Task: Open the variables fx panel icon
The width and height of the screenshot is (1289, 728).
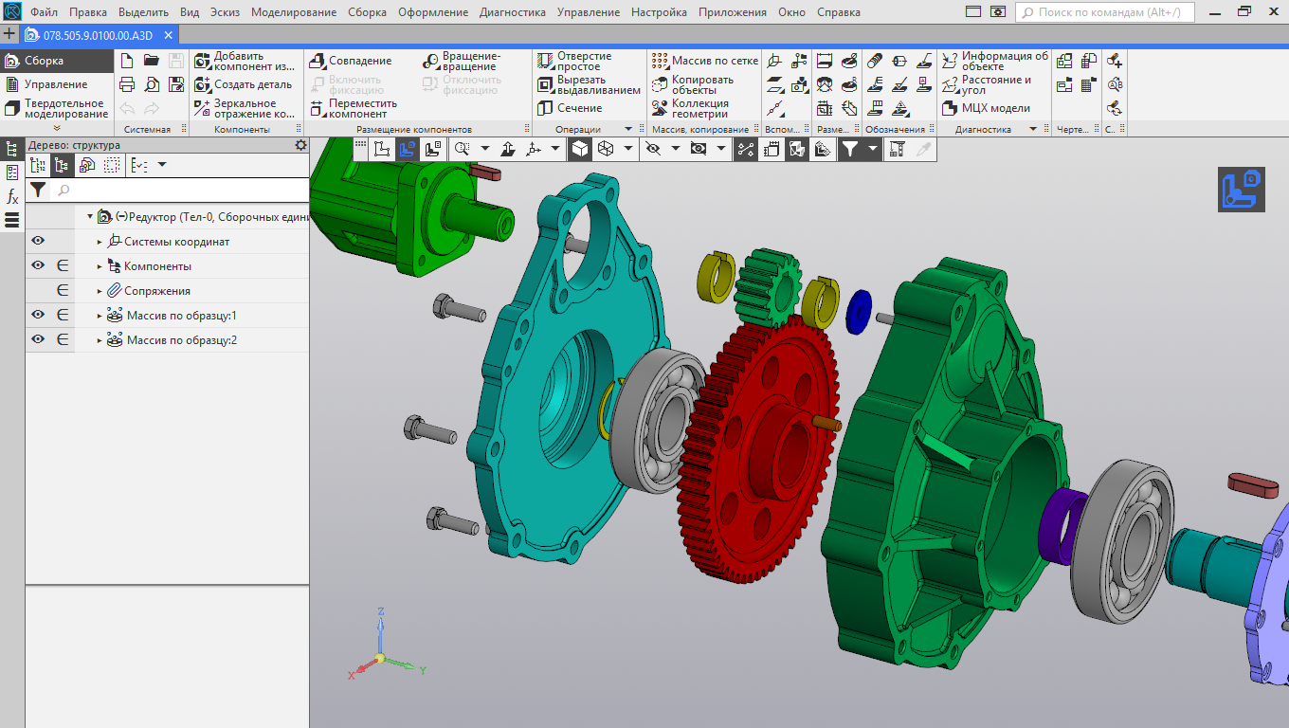Action: tap(12, 197)
